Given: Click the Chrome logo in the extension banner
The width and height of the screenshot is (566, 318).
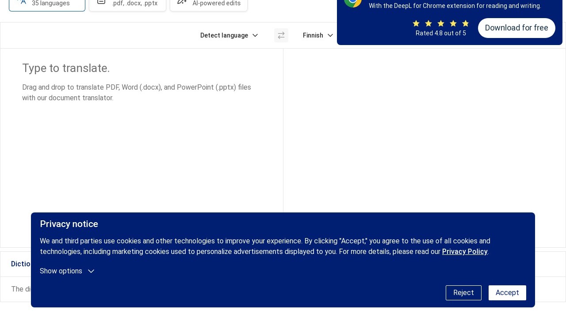Looking at the screenshot, I should 353,2.
